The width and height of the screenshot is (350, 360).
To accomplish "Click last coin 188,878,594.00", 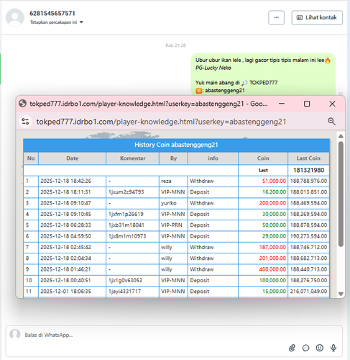I will [308, 225].
